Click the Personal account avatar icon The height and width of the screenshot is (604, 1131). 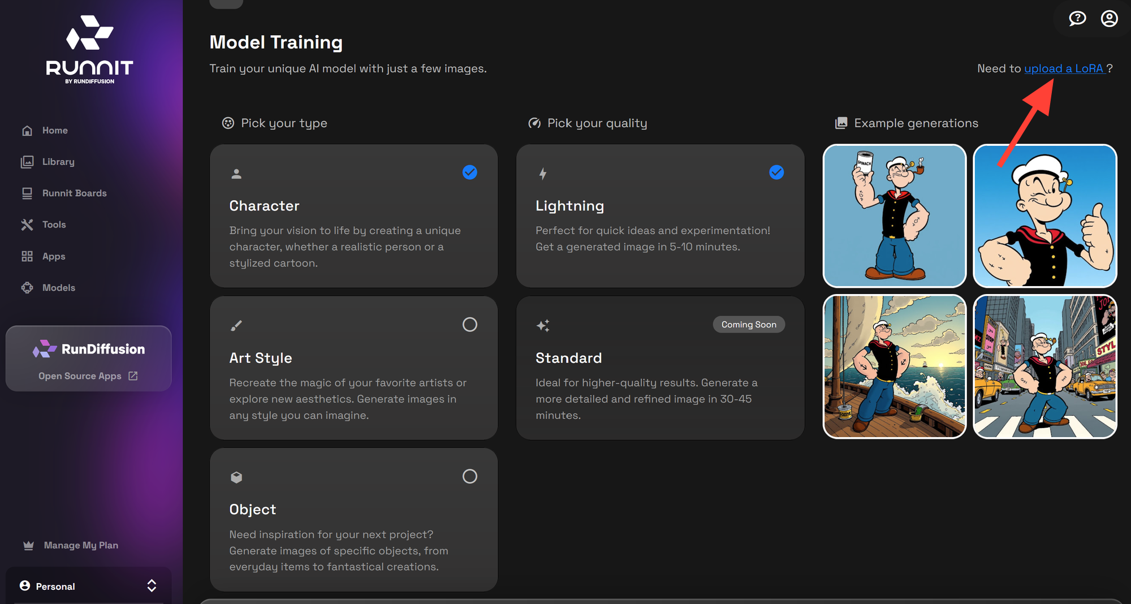point(25,586)
